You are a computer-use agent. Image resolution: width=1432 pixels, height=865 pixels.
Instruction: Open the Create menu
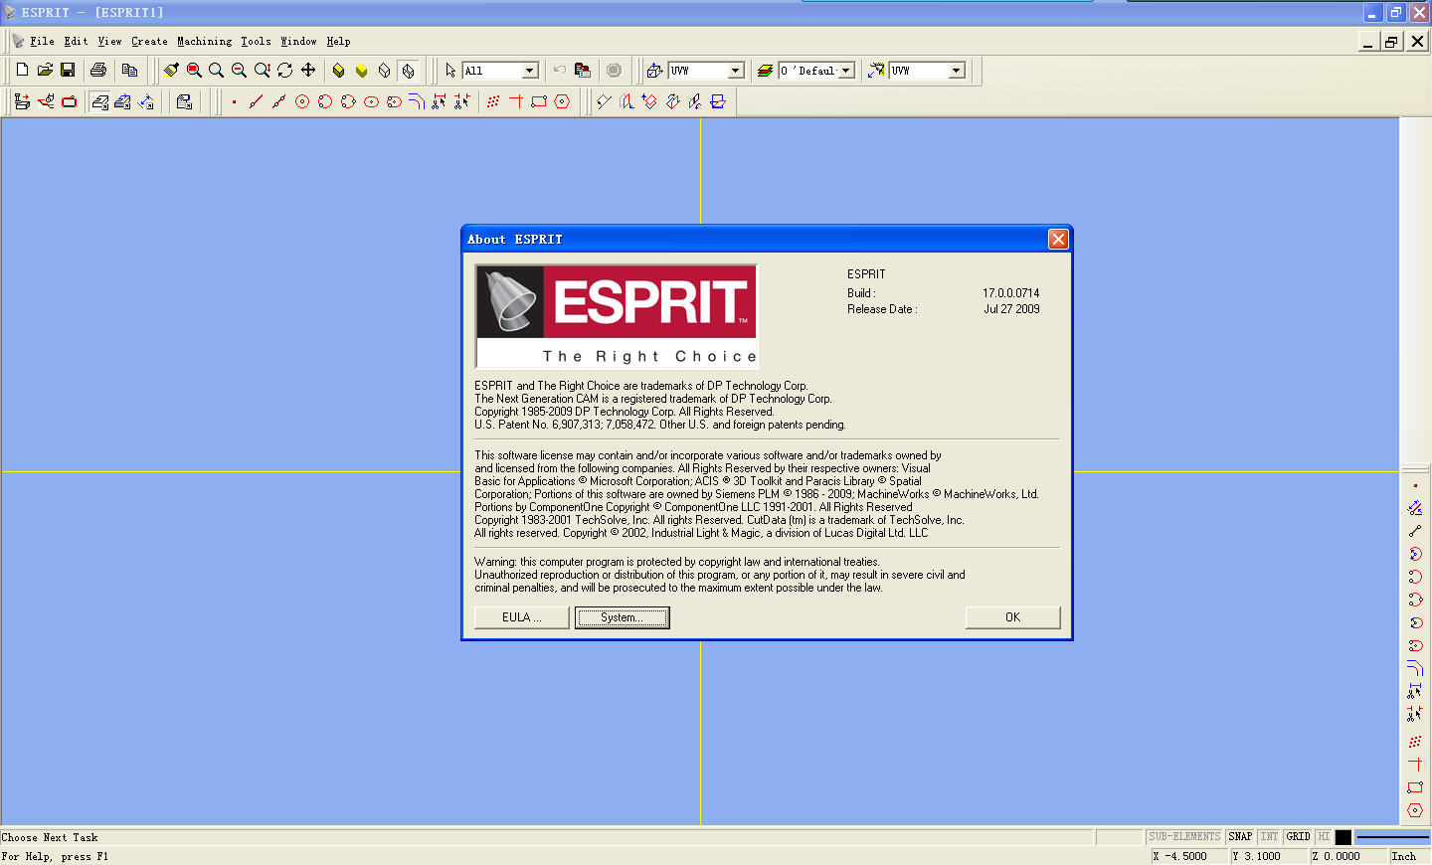(149, 41)
